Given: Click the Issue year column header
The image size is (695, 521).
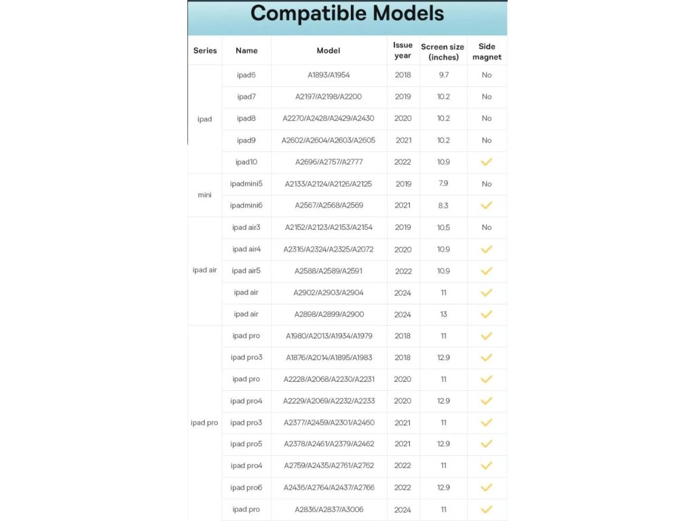Looking at the screenshot, I should 402,50.
